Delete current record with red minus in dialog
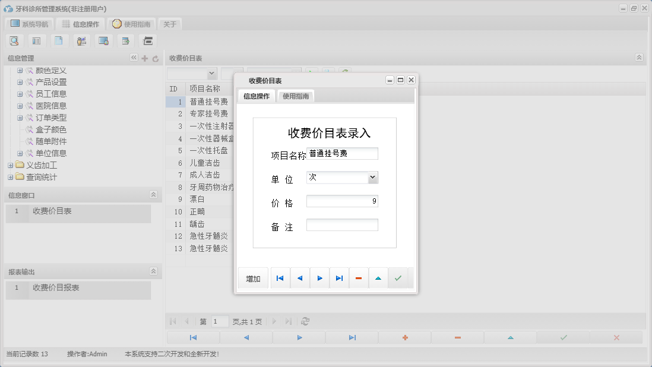This screenshot has width=652, height=367. 359,277
